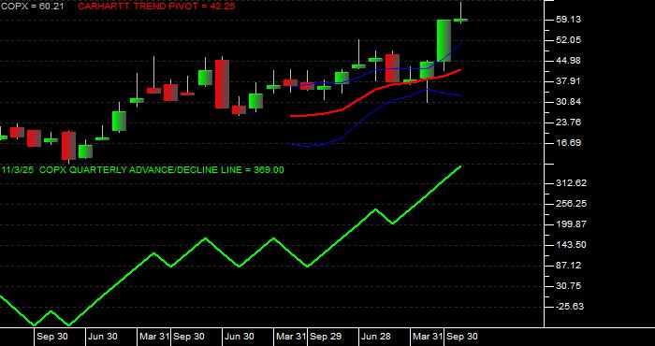
Task: Pick the 44.98 price axis value
Action: (569, 61)
